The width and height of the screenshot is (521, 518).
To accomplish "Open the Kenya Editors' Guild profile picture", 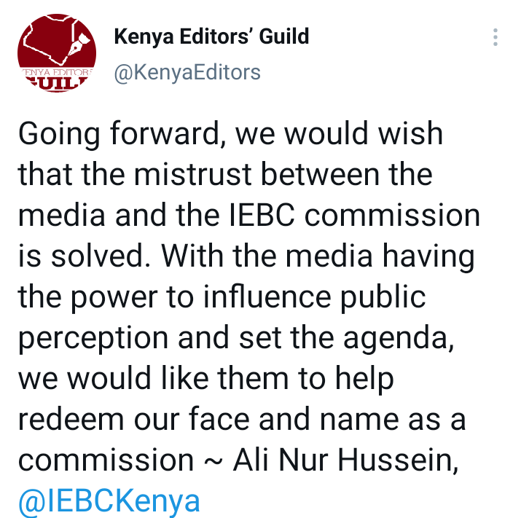I will point(57,53).
